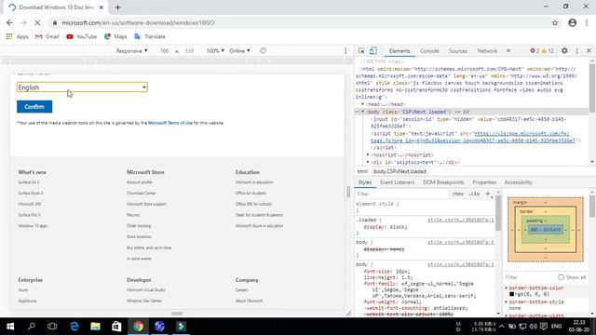Viewport: 596px width, 335px height.
Task: Rotate the device viewport orientation
Action: tap(263, 50)
